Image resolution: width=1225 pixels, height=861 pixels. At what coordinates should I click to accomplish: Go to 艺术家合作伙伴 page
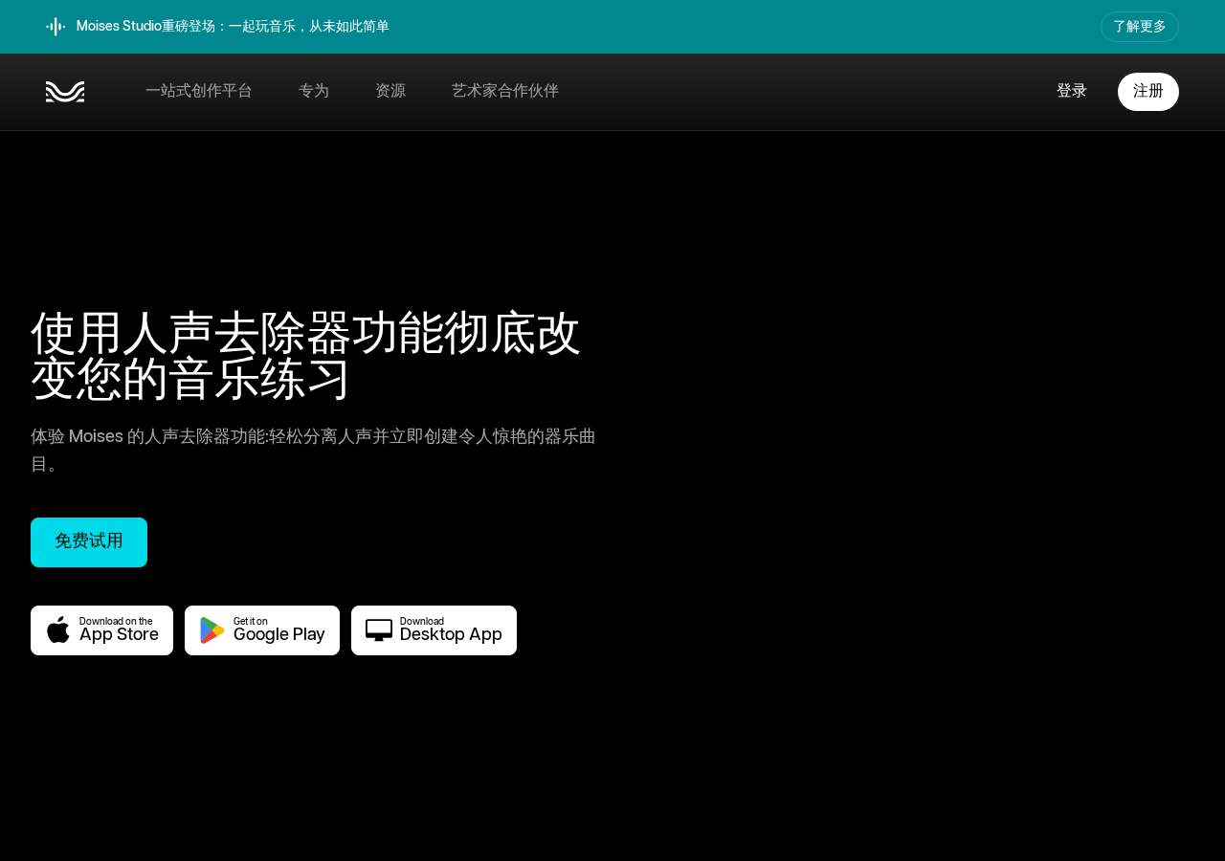(505, 92)
